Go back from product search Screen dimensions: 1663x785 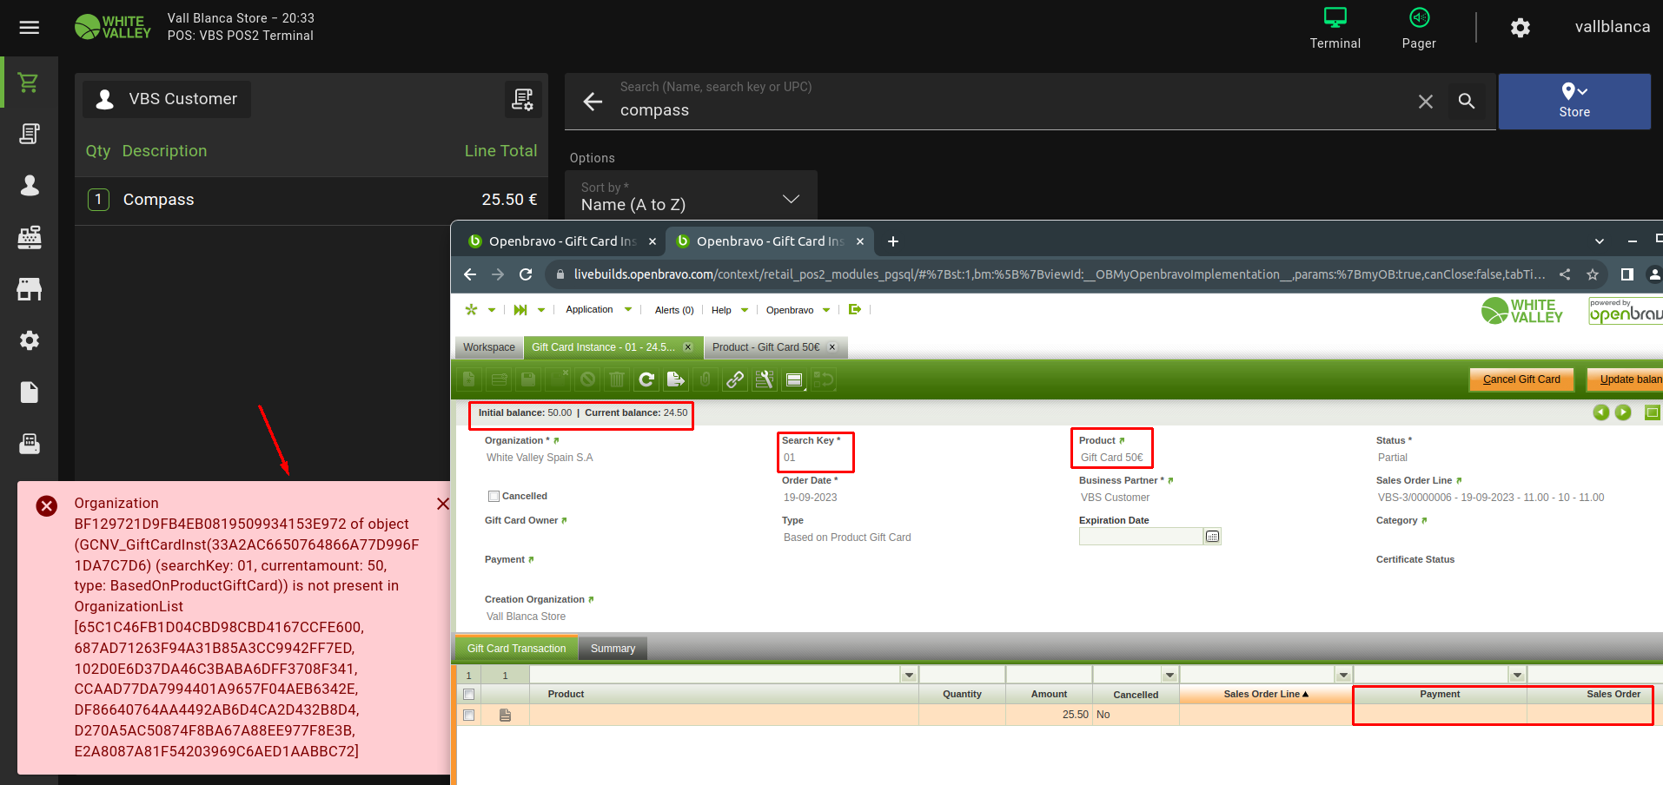593,102
